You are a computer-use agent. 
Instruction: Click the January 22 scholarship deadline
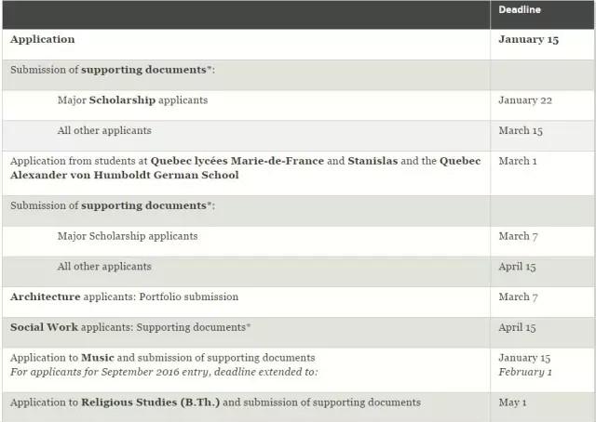(x=525, y=100)
